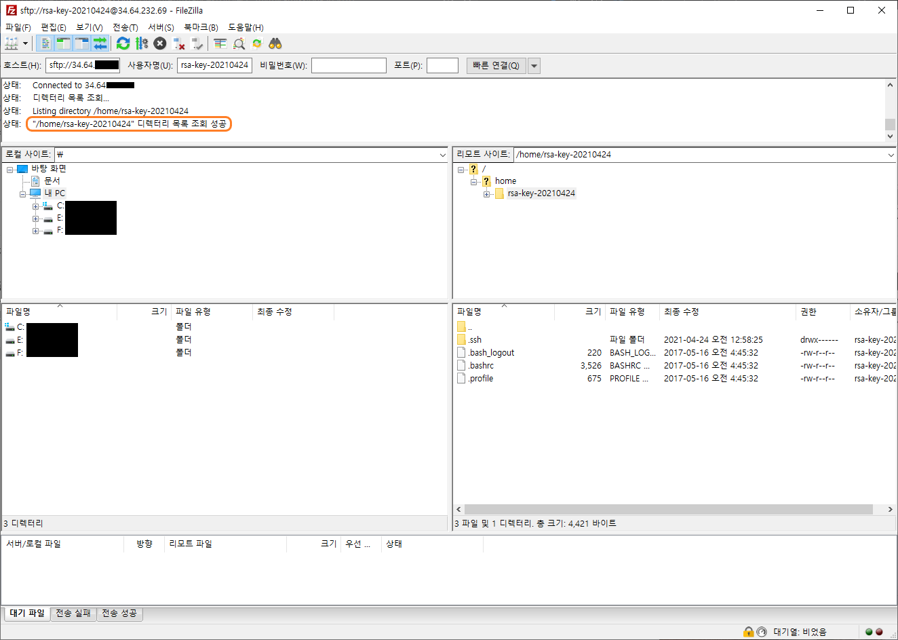Open the quick connect history dropdown

pos(534,66)
